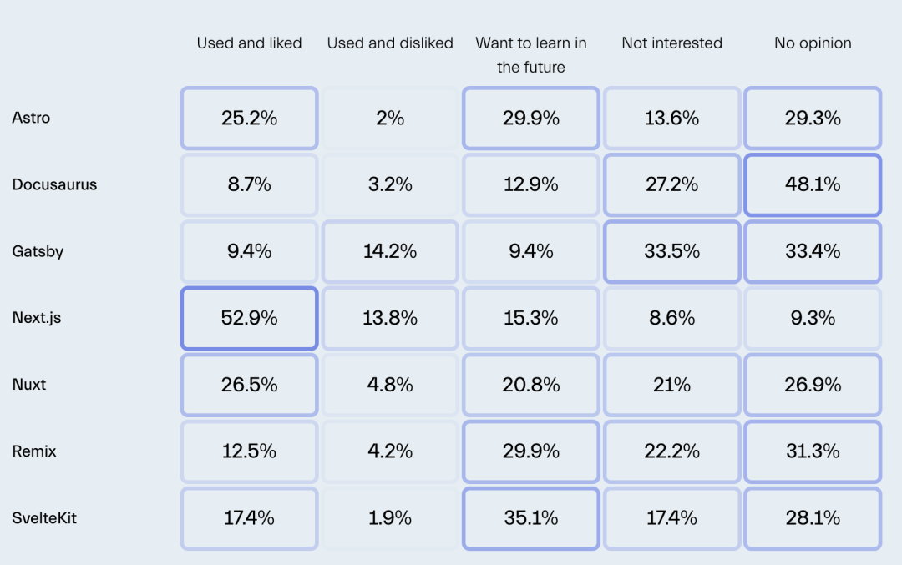Click the Next.js 52.9% used and liked cell
Viewport: 902px width, 565px height.
click(x=249, y=318)
